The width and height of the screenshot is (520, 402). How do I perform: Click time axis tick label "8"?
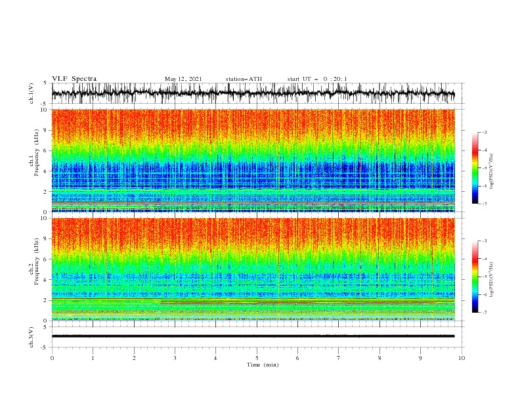pos(379,358)
